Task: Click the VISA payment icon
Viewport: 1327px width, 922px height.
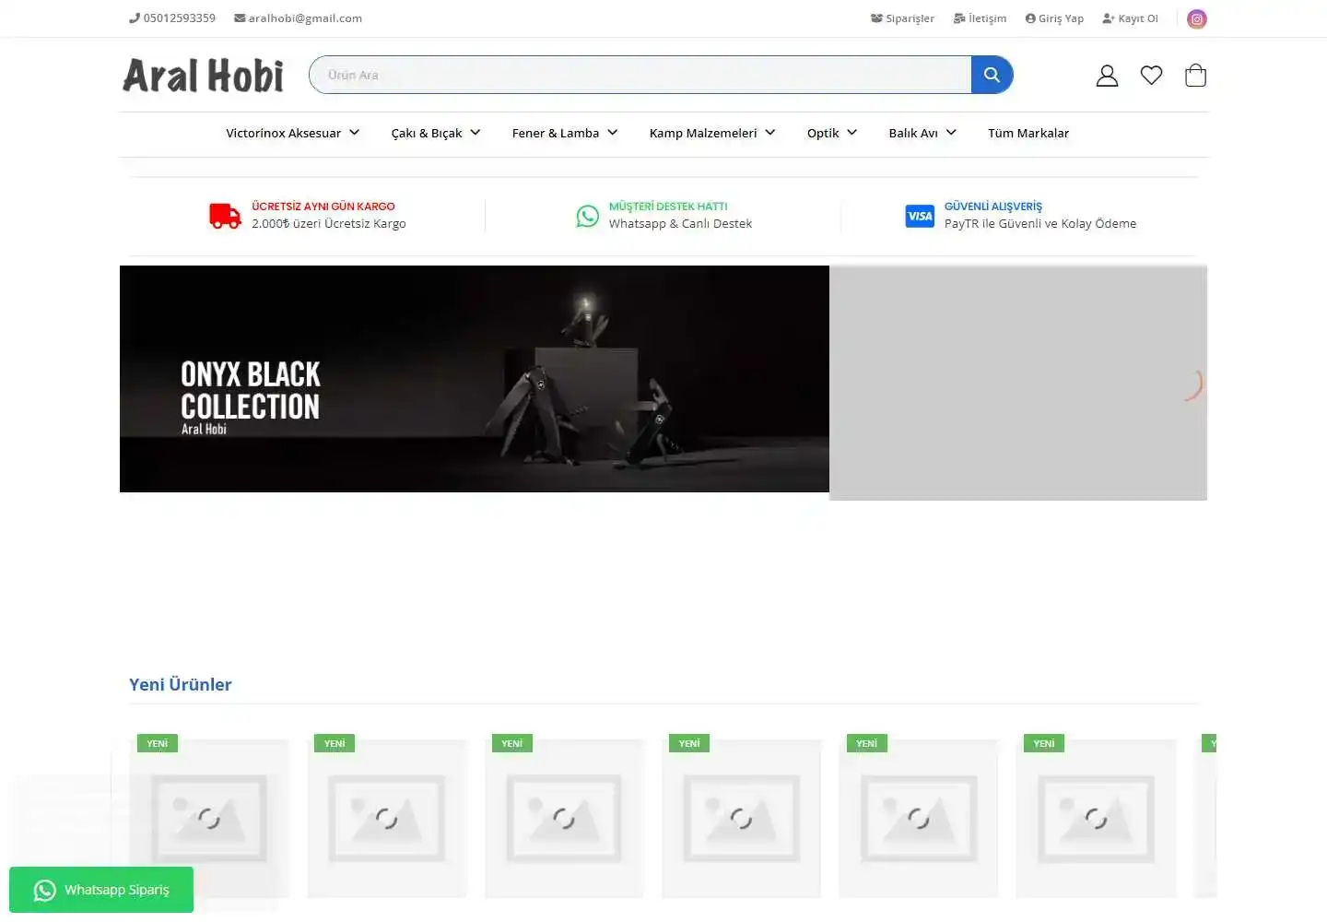Action: click(920, 216)
